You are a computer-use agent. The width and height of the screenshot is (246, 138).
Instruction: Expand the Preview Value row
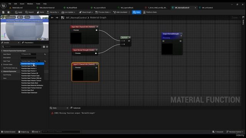click(x=2, y=64)
